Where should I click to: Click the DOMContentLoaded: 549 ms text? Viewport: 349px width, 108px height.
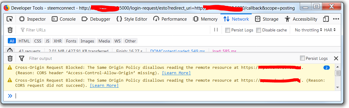[178, 51]
